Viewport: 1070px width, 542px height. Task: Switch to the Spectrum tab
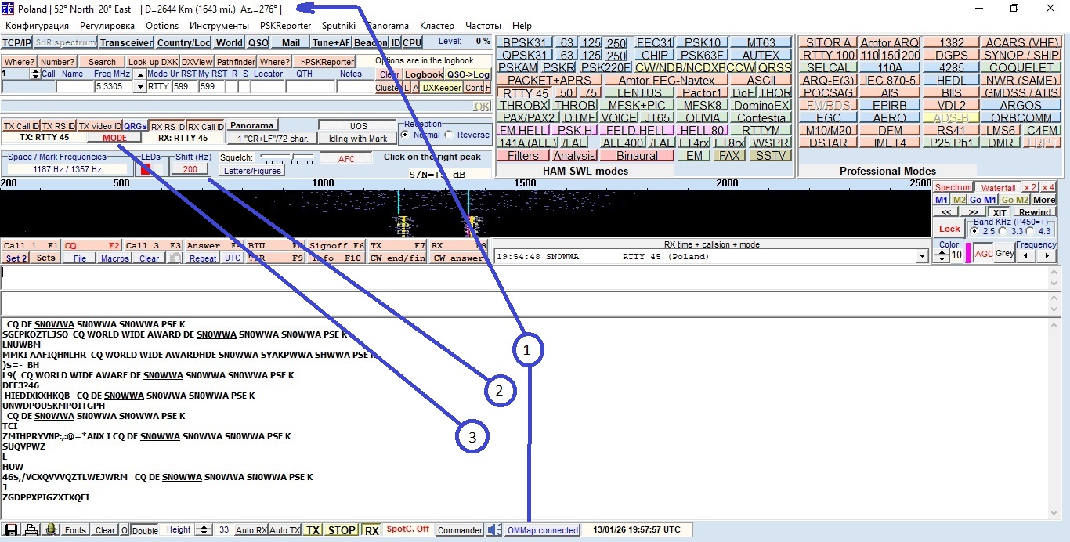click(x=951, y=187)
